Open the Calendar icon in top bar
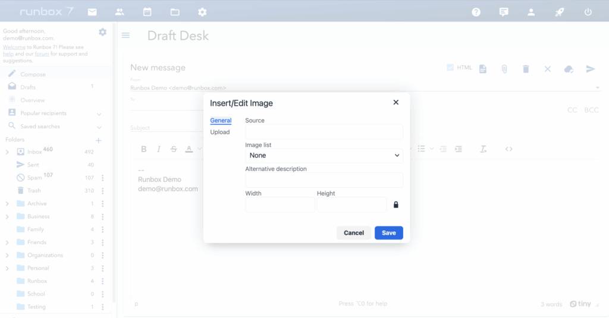The height and width of the screenshot is (318, 609). click(147, 12)
